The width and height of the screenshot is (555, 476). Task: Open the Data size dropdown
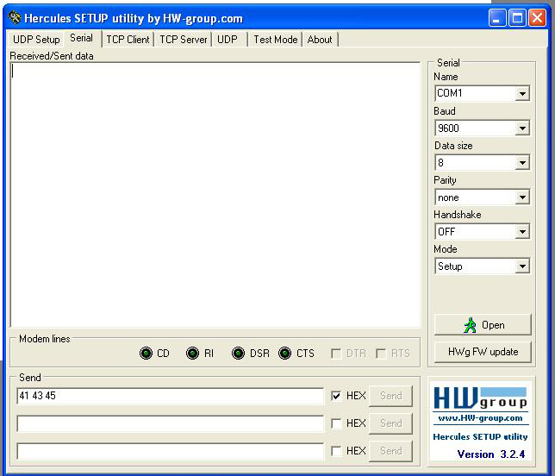click(522, 163)
